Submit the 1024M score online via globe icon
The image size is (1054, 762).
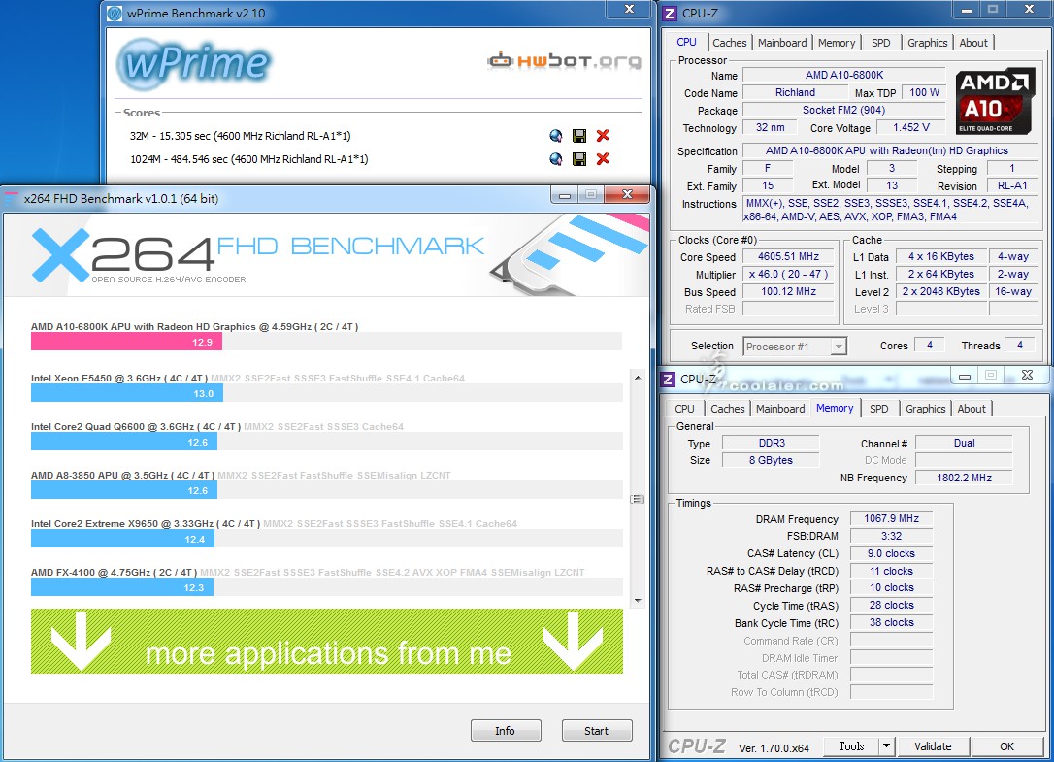pyautogui.click(x=556, y=159)
